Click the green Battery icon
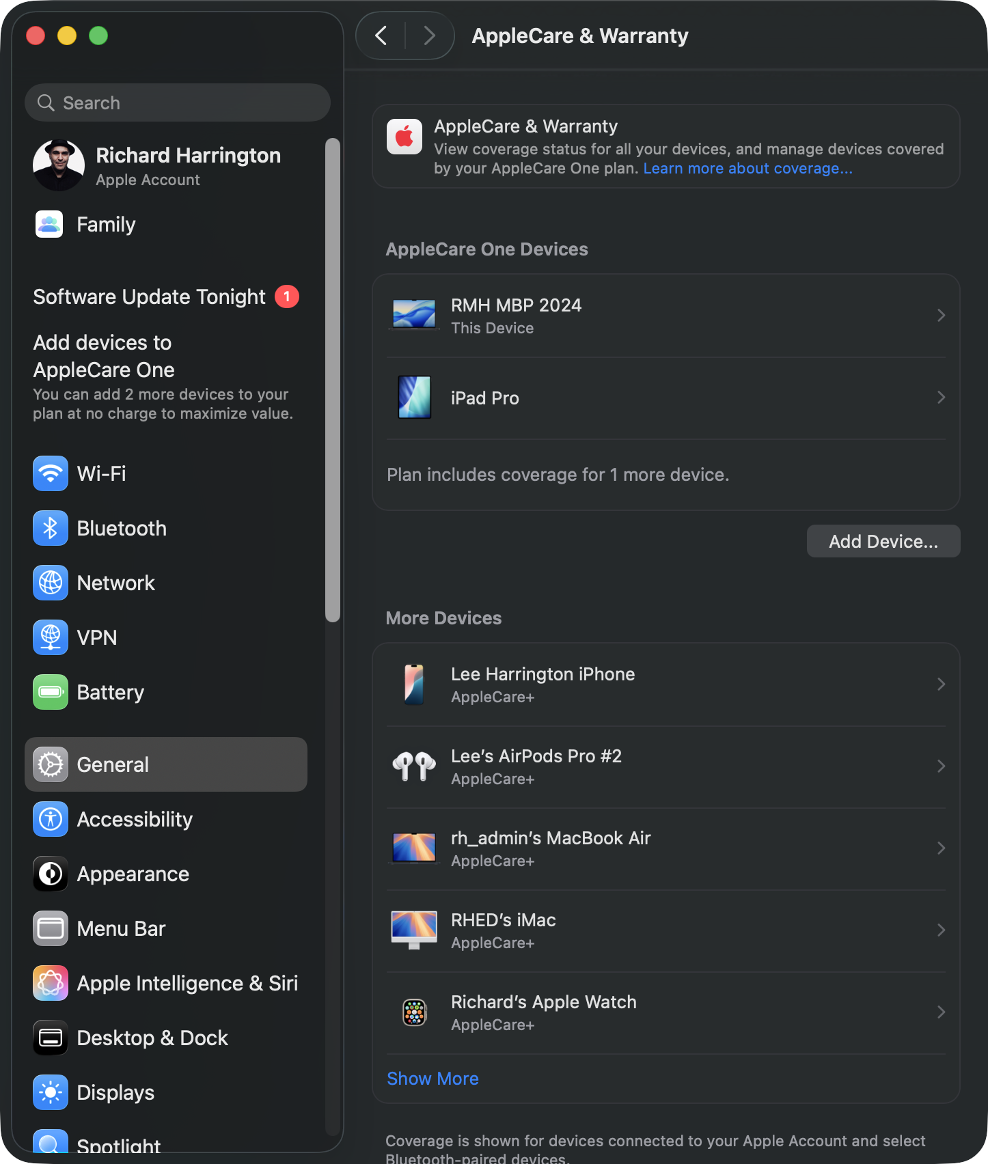The width and height of the screenshot is (988, 1164). pyautogui.click(x=51, y=692)
